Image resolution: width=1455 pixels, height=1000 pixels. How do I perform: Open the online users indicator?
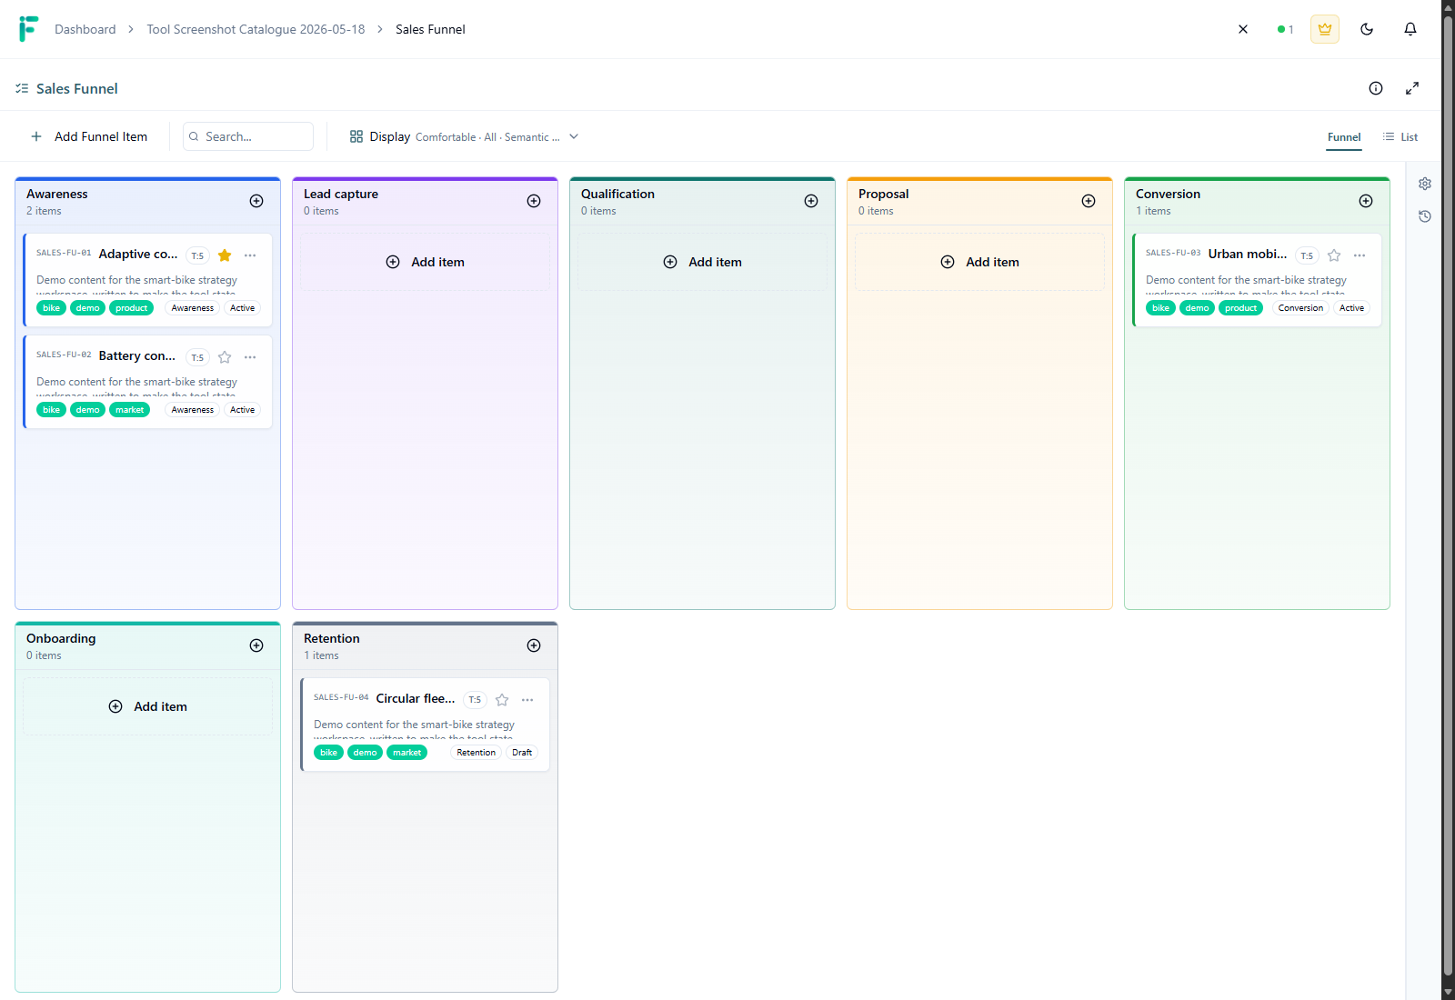(x=1285, y=29)
